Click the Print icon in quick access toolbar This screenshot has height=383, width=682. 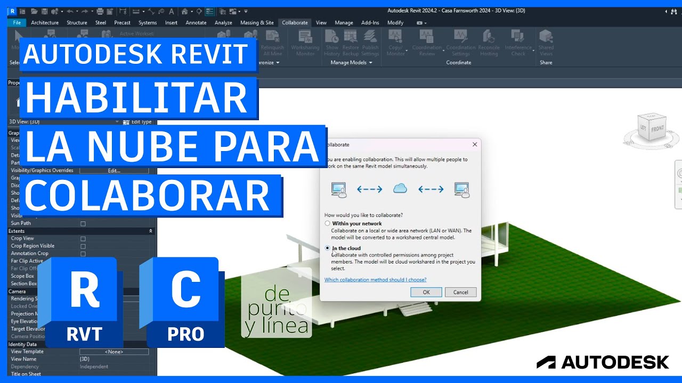[x=100, y=11]
